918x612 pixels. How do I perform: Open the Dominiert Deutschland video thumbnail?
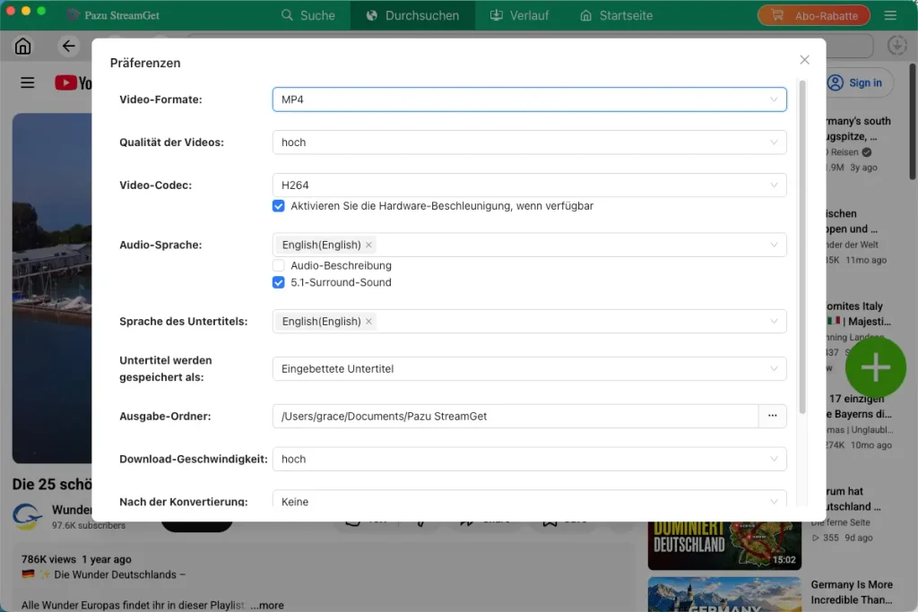pos(724,544)
